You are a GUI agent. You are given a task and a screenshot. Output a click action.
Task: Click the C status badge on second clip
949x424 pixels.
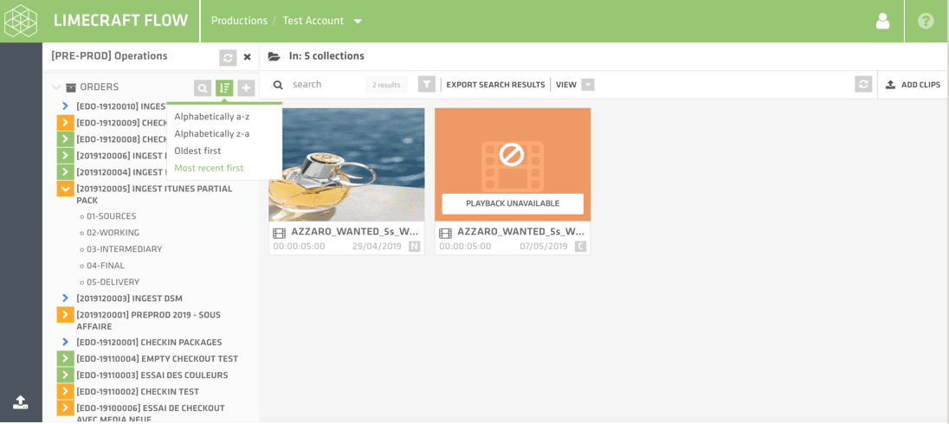pyautogui.click(x=580, y=246)
